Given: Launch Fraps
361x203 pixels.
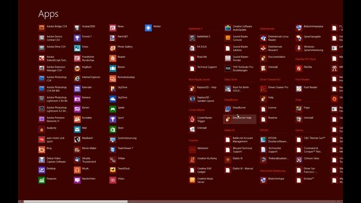Looking at the screenshot, I should click(x=303, y=109).
